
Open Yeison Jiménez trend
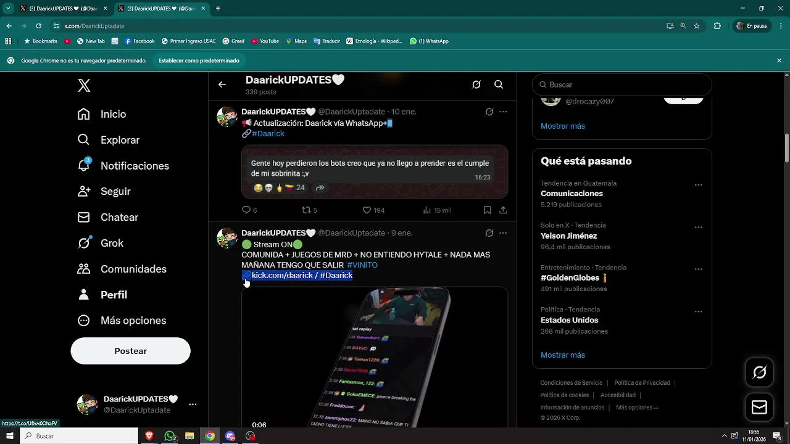[x=568, y=236]
